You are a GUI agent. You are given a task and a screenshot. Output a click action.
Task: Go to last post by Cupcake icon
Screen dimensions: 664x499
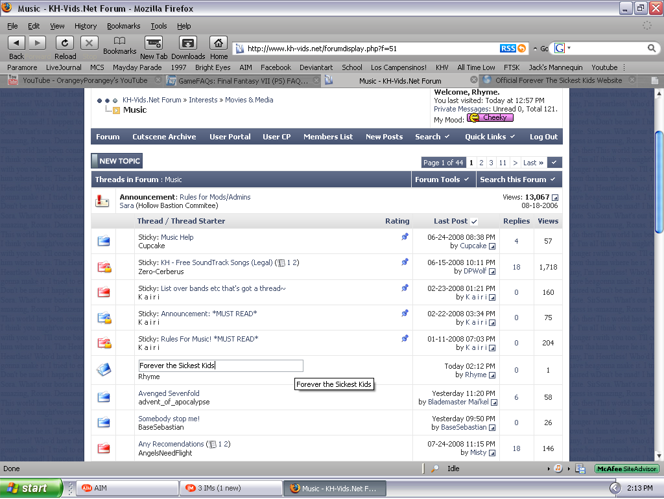(x=492, y=246)
